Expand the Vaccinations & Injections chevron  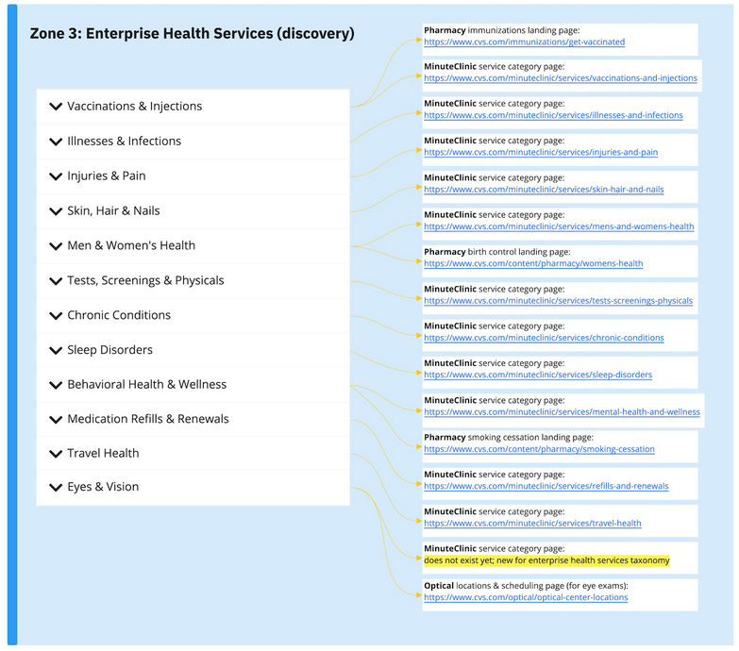56,107
